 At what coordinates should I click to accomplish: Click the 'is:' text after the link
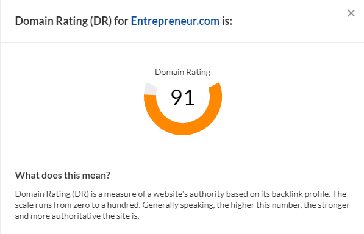coord(227,21)
